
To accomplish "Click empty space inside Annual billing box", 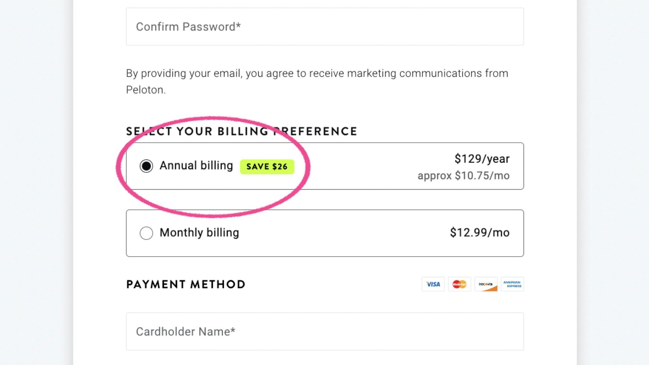I will coord(355,166).
